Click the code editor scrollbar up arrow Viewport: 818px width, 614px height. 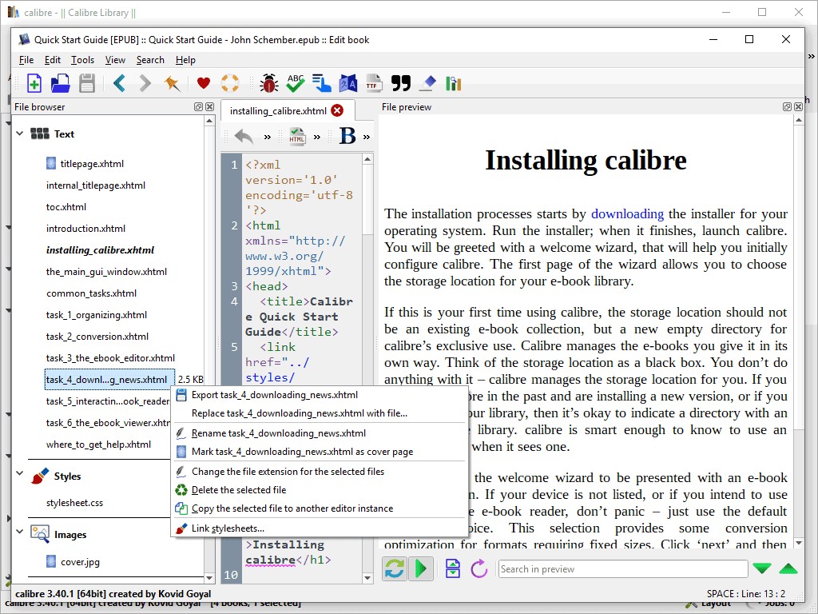(367, 159)
